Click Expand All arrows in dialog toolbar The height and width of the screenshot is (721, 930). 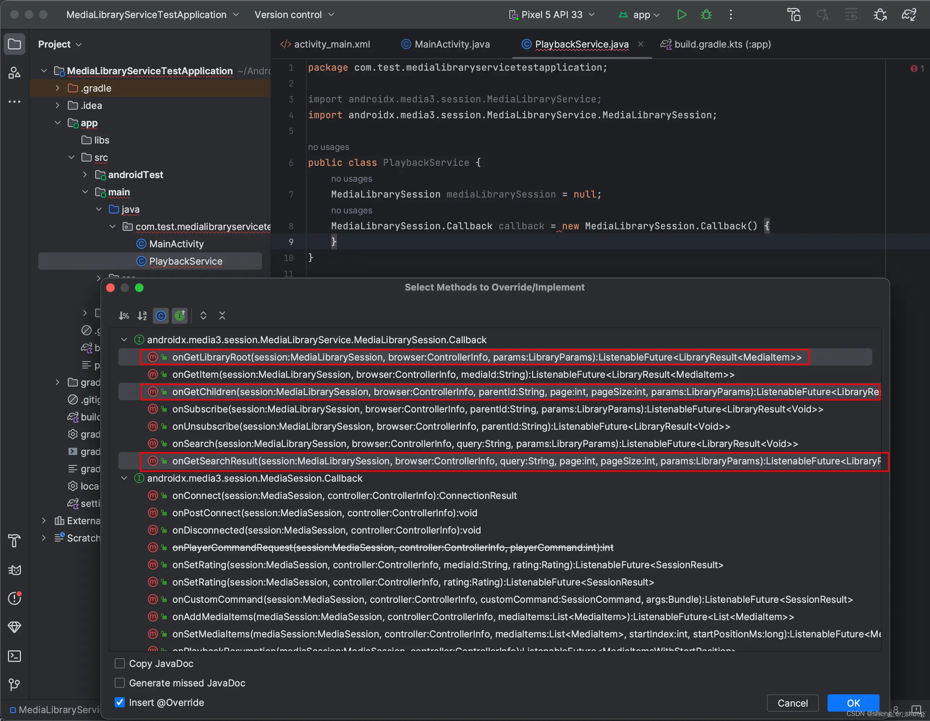(203, 315)
